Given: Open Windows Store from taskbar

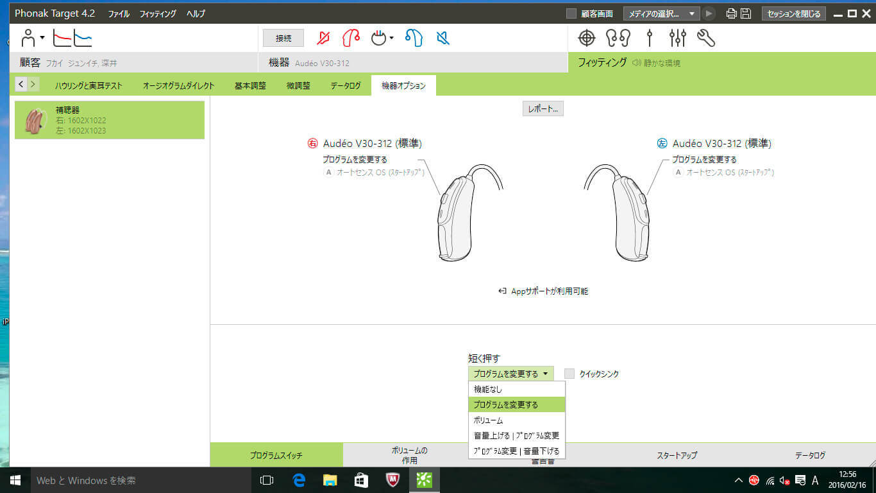Looking at the screenshot, I should point(361,480).
